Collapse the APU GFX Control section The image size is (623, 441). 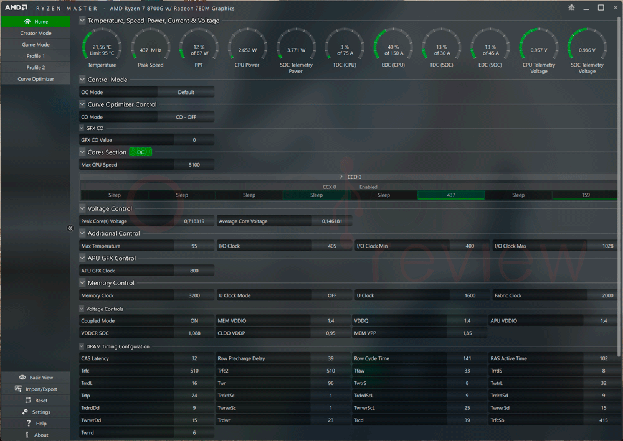(x=82, y=258)
